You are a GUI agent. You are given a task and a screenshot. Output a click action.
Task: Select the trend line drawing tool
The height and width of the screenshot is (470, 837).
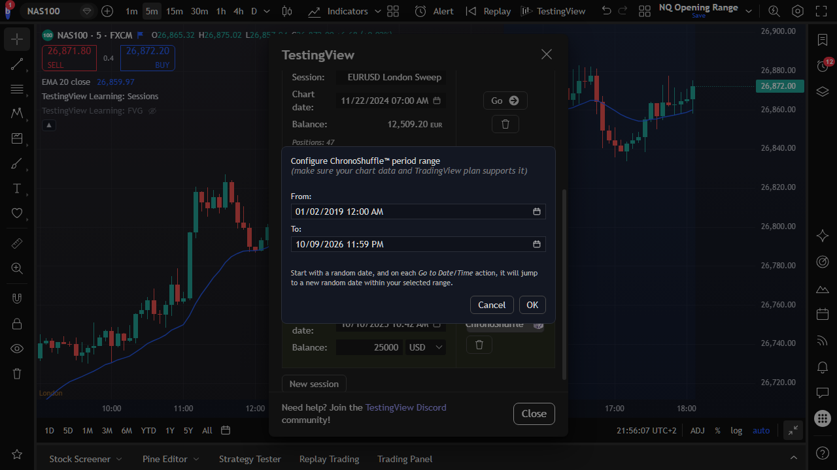[17, 64]
